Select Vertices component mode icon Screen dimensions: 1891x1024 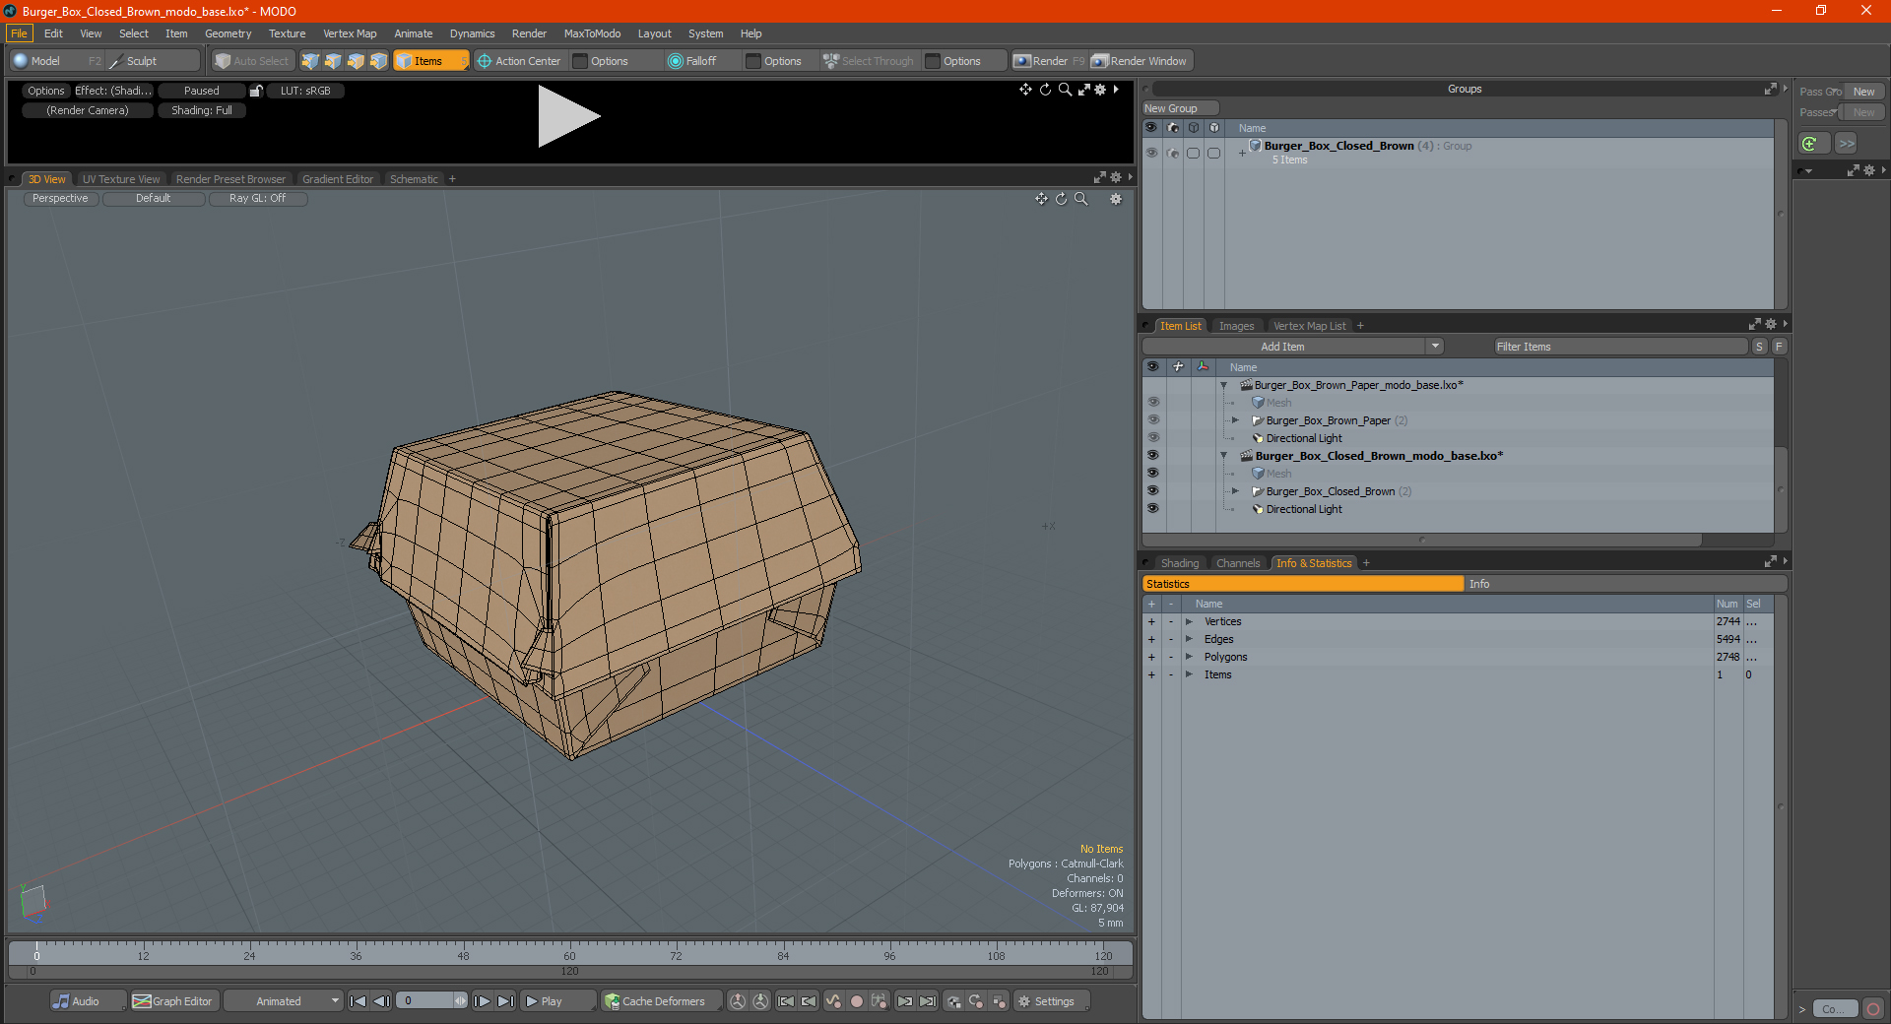310,61
